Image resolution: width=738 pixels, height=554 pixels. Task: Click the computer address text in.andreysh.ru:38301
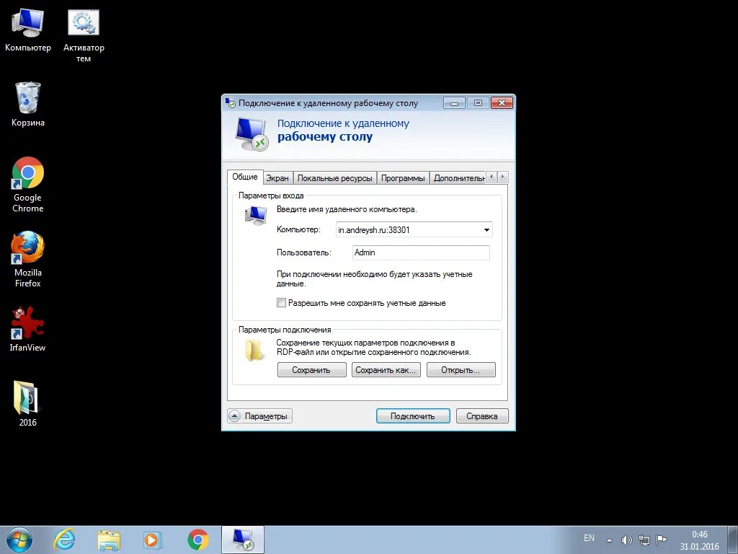tap(374, 230)
